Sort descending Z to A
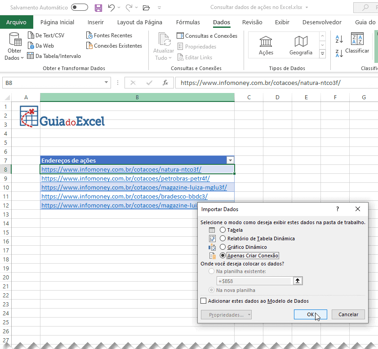The height and width of the screenshot is (349, 378). (339, 53)
